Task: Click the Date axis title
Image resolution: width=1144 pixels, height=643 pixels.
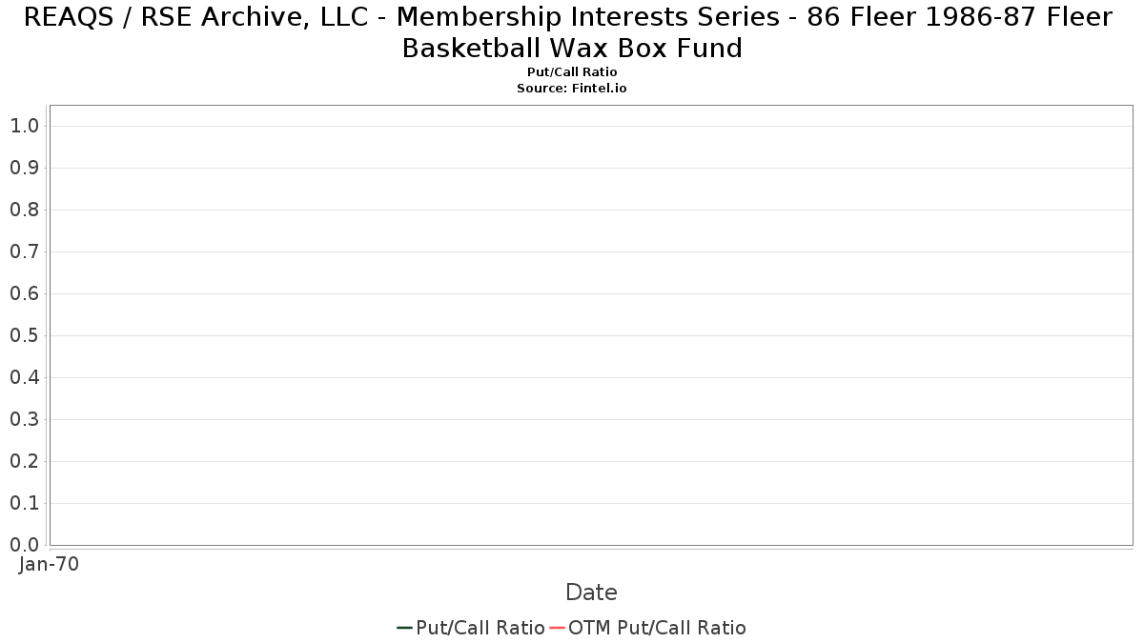Action: (591, 593)
